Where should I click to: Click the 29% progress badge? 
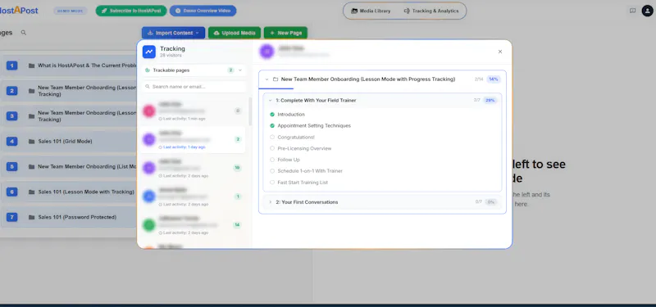pos(490,100)
